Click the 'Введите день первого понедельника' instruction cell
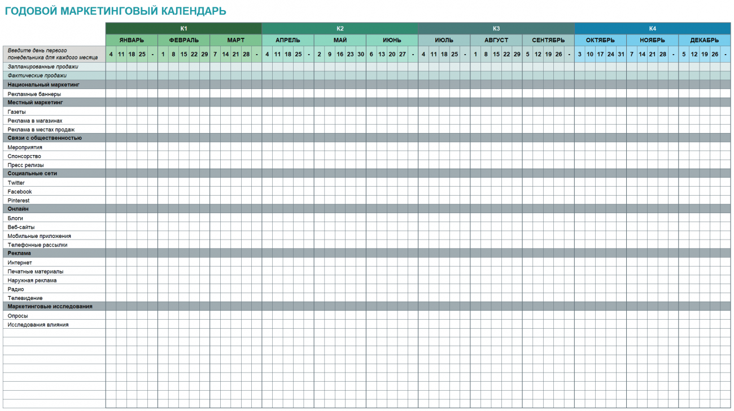 [x=54, y=54]
